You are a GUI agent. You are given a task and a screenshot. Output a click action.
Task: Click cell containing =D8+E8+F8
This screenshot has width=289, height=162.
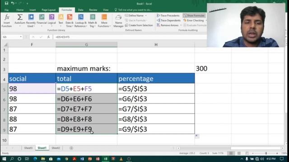click(86, 119)
